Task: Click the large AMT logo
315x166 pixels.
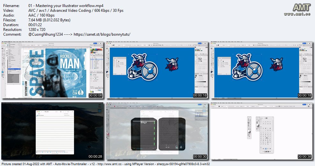Action: pos(302,8)
